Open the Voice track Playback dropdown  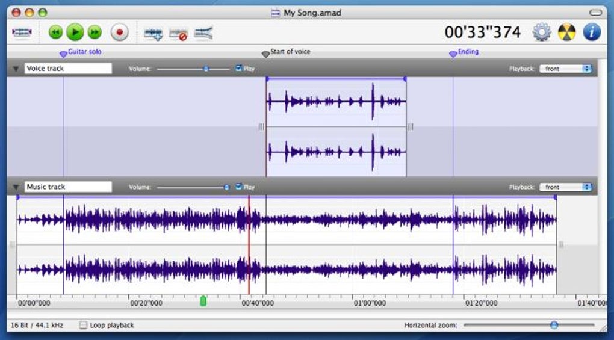[565, 69]
